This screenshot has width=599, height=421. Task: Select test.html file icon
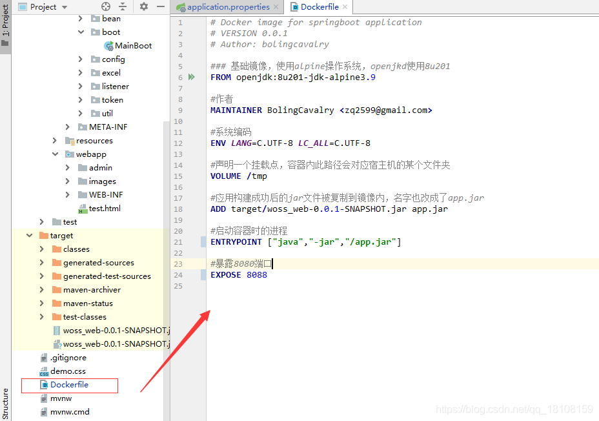(x=83, y=209)
